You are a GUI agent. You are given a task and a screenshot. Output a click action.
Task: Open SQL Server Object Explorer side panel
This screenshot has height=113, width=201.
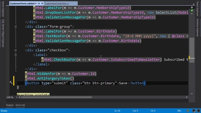(3, 33)
